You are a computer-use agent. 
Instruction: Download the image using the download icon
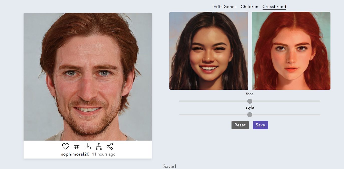(88, 146)
